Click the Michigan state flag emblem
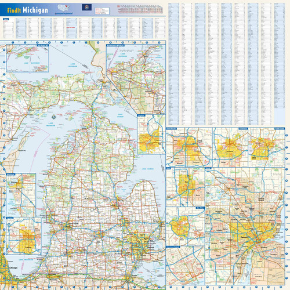The width and height of the screenshot is (290, 290). (86, 8)
